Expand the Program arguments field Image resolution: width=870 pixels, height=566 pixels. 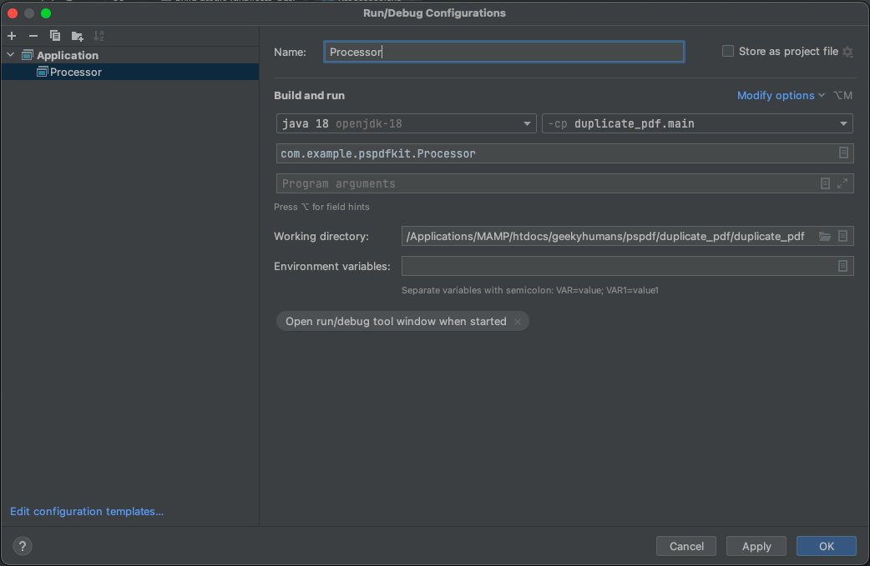pos(844,183)
